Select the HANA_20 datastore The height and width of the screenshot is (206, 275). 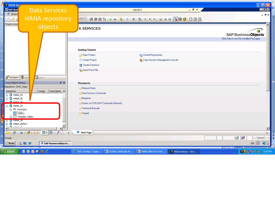(x=18, y=106)
